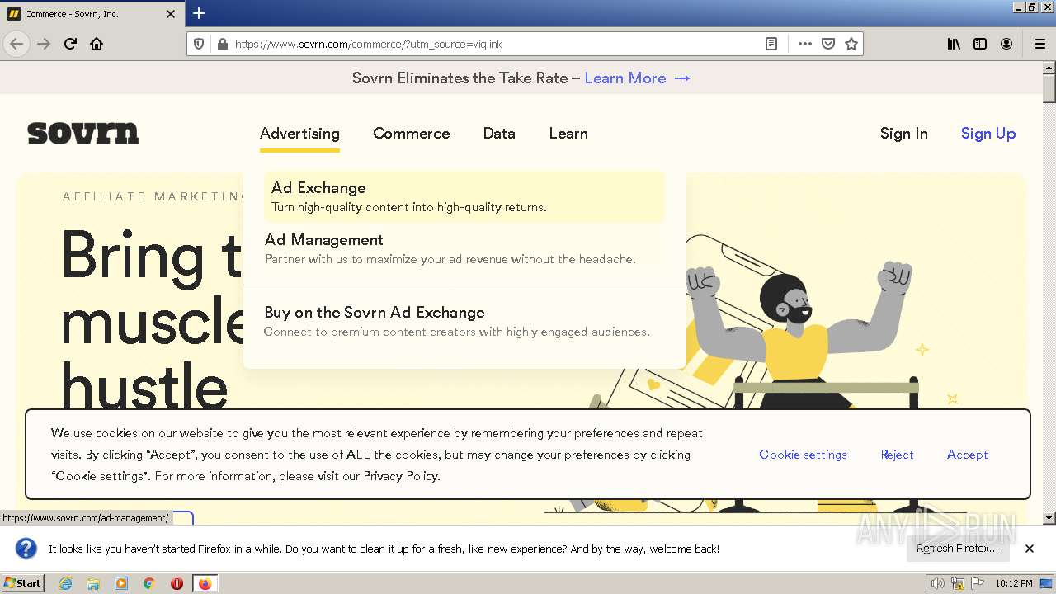
Task: Open volume control in system tray
Action: coord(938,583)
